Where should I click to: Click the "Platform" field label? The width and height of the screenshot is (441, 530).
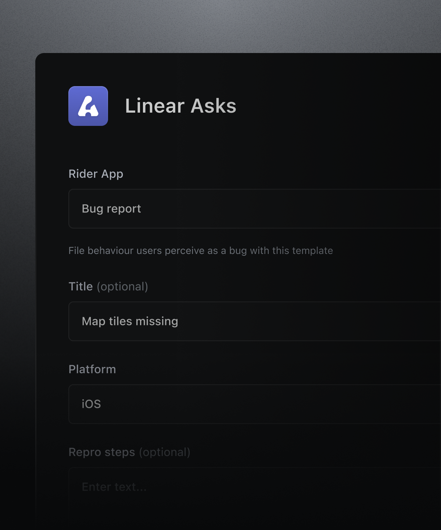click(92, 369)
